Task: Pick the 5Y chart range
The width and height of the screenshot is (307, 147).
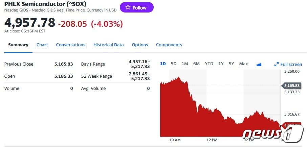Action: (231, 64)
